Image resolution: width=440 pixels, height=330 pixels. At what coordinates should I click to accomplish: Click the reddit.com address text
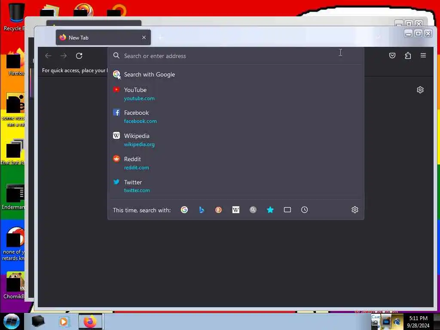[136, 168]
